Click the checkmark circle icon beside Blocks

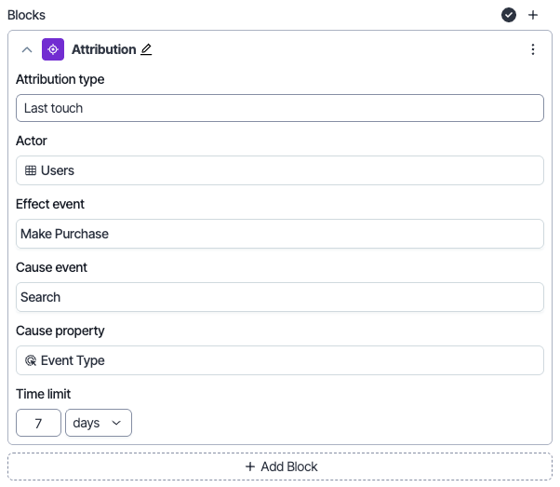(x=509, y=15)
